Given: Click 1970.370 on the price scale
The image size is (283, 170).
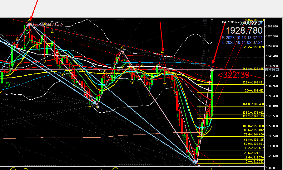Looking at the screenshot, I should pos(272,36).
